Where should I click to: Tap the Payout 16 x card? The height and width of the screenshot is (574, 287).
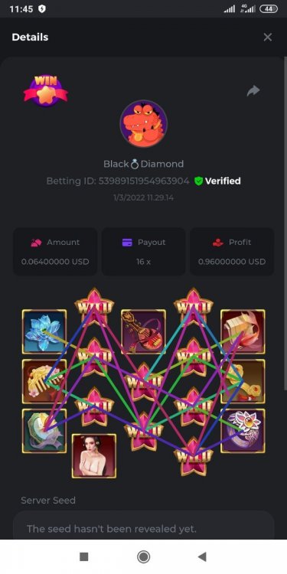(144, 252)
